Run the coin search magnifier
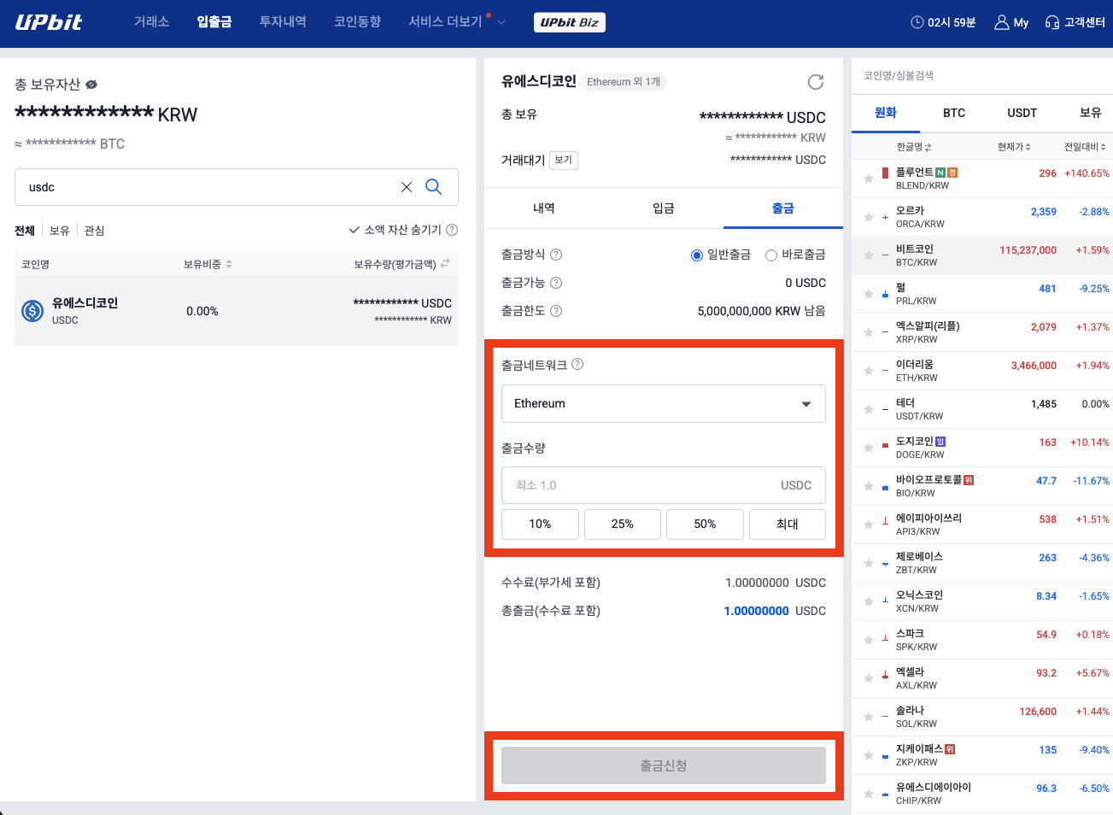 coord(434,187)
